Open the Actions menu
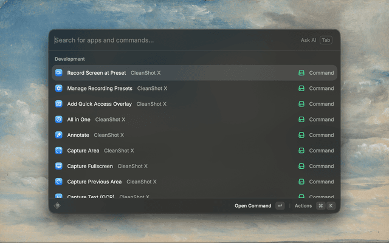Viewport: 389px width, 243px height. (303, 206)
